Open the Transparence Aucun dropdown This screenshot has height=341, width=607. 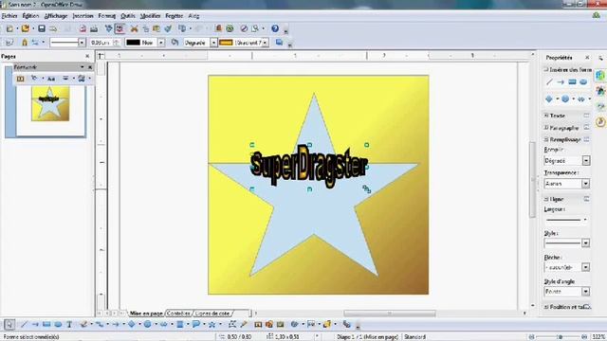point(586,184)
